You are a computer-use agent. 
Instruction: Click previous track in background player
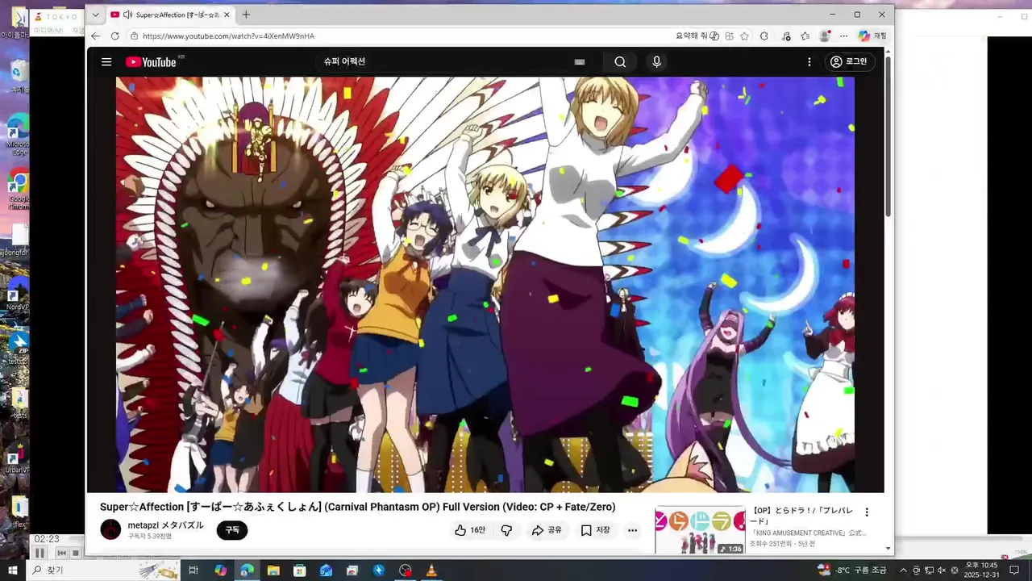(61, 553)
